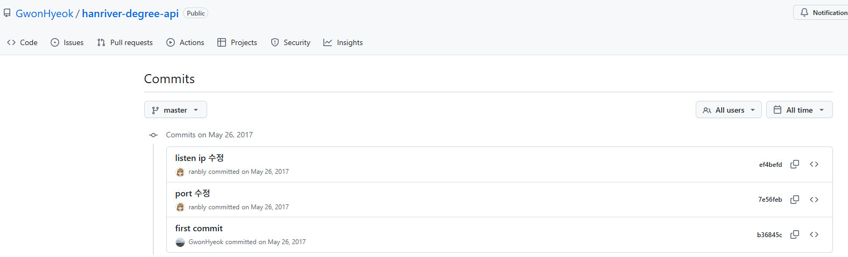The image size is (848, 257).
Task: Open the master branch dropdown
Action: click(x=175, y=110)
